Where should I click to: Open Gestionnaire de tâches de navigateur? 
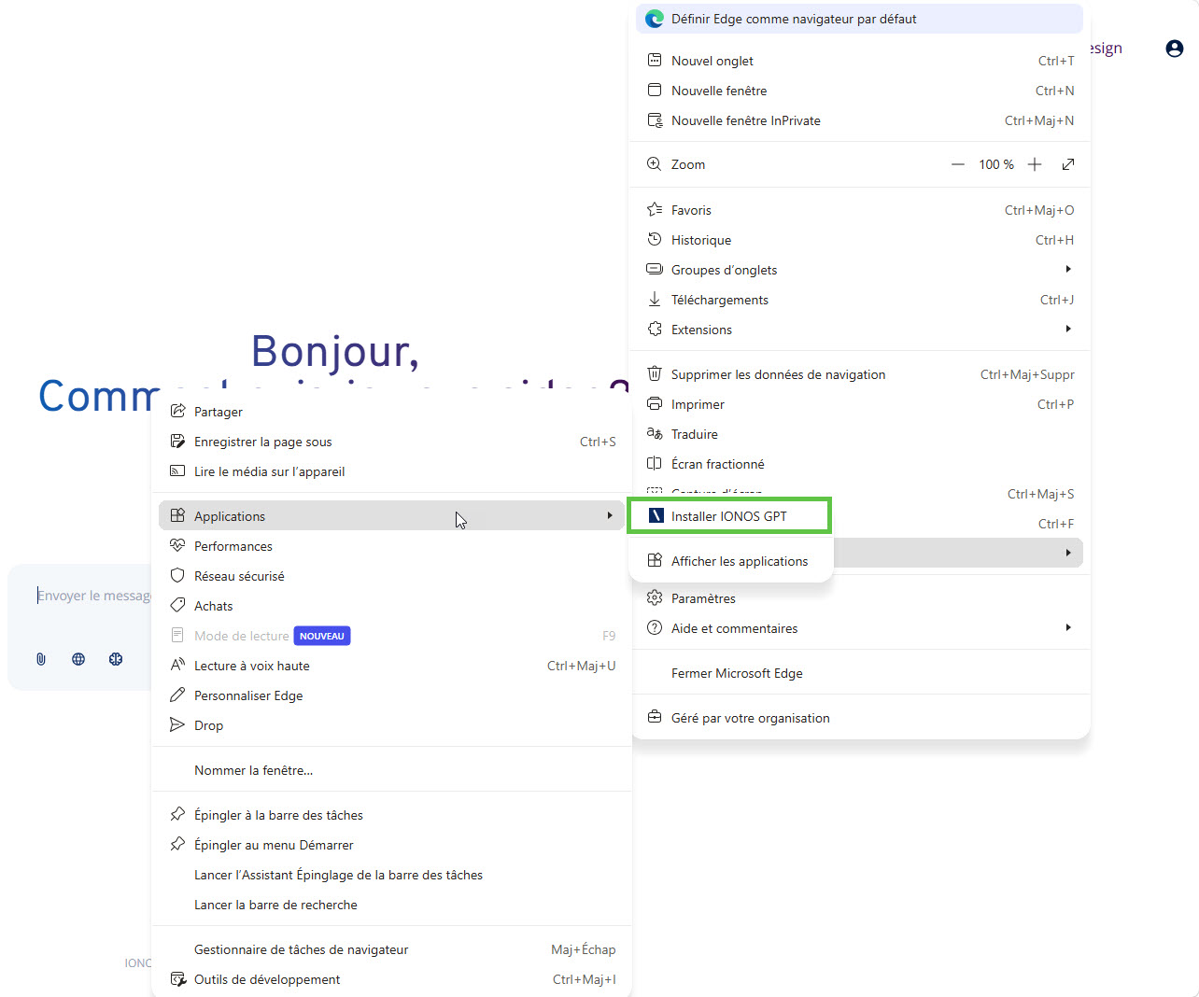pos(391,949)
